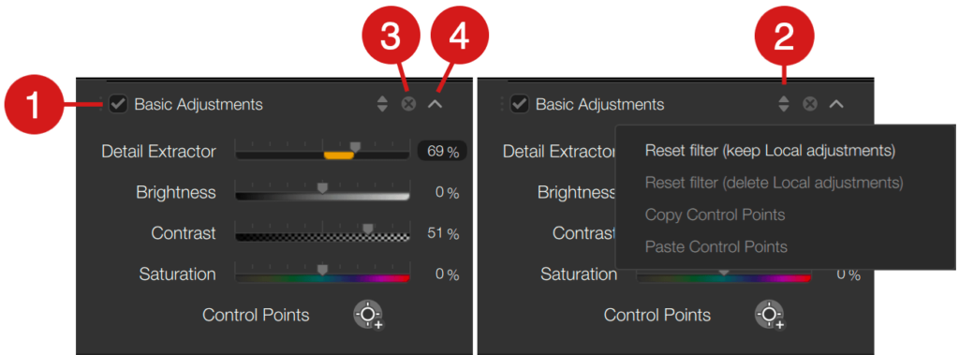Choose Reset filter (delete Local adjustments)
Viewport: 959px width, 355px height.
click(x=774, y=183)
